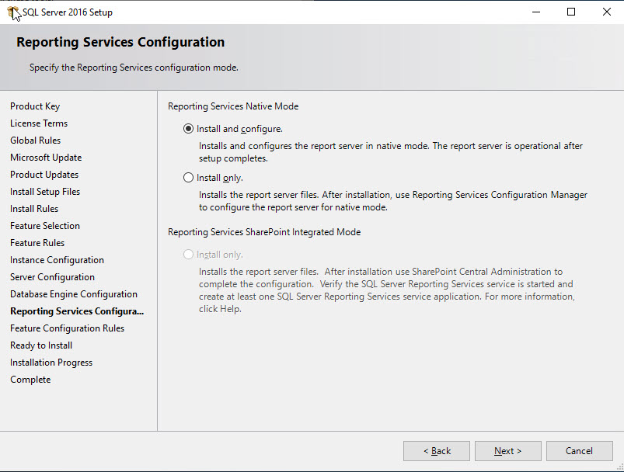Open the Microsoft Update step

click(45, 157)
